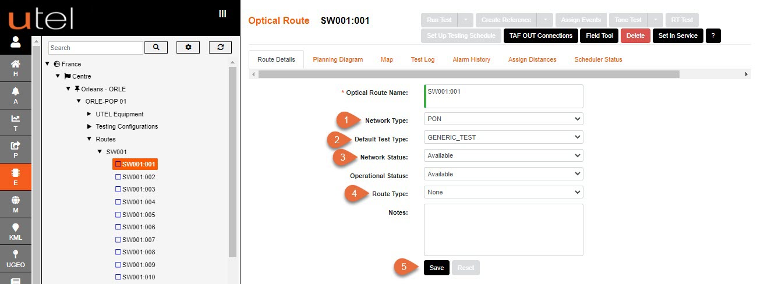This screenshot has width=757, height=284.
Task: Click the Field Tool button
Action: tap(599, 35)
